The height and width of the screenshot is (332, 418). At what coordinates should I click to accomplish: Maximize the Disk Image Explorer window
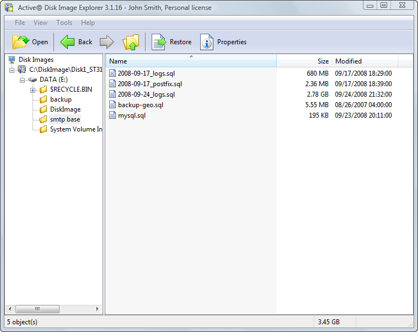pos(384,6)
